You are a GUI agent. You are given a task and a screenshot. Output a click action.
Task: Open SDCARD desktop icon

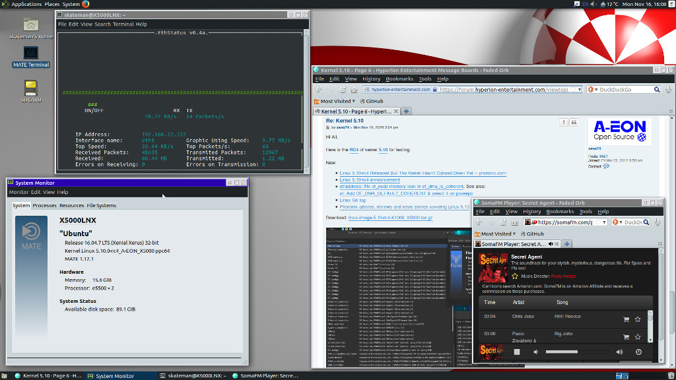click(x=30, y=91)
